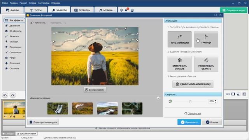Open the Настройки menu

tap(43, 3)
